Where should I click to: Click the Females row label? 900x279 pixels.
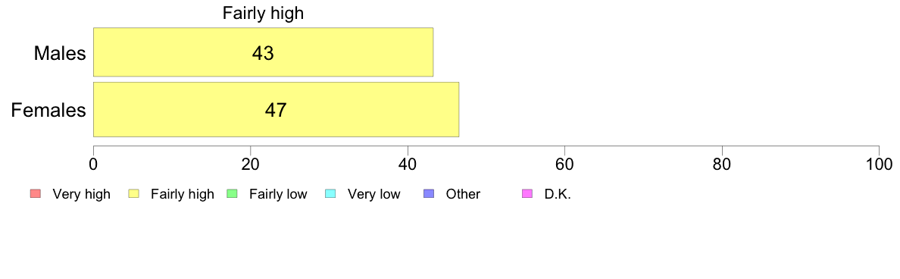pos(48,110)
